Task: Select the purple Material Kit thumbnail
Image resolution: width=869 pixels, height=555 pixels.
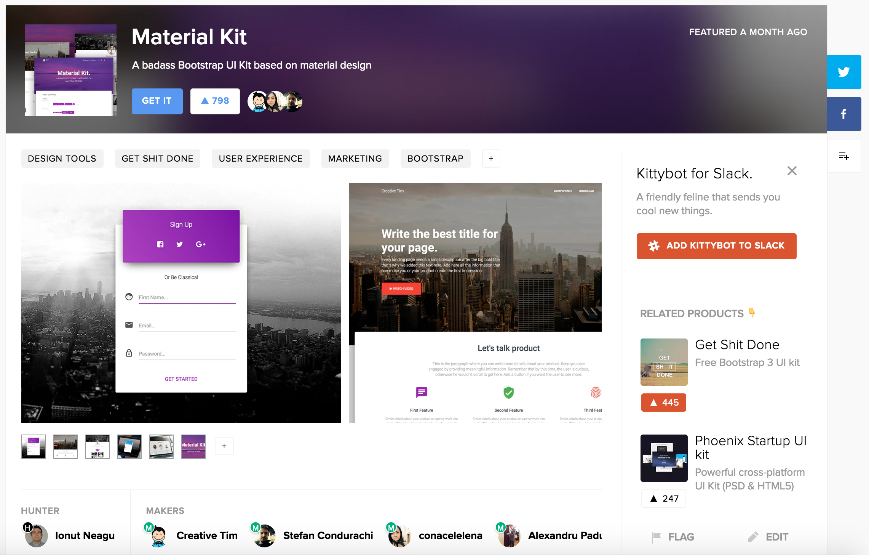Action: (x=193, y=446)
